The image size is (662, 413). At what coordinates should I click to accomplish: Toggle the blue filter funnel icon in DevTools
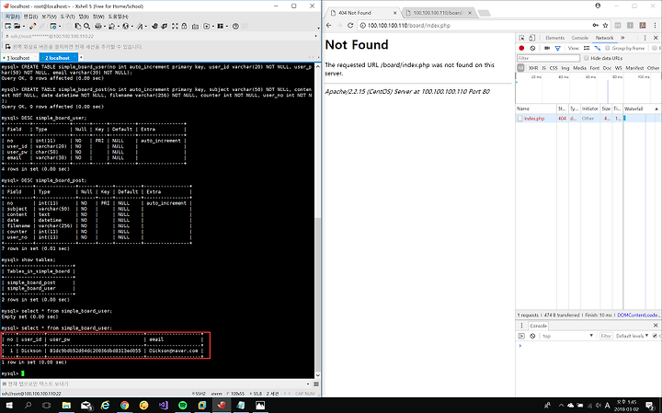coord(558,48)
